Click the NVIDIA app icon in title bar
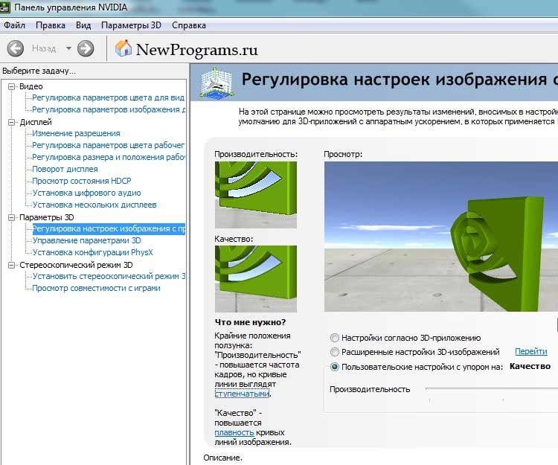The width and height of the screenshot is (558, 465). (4, 7)
